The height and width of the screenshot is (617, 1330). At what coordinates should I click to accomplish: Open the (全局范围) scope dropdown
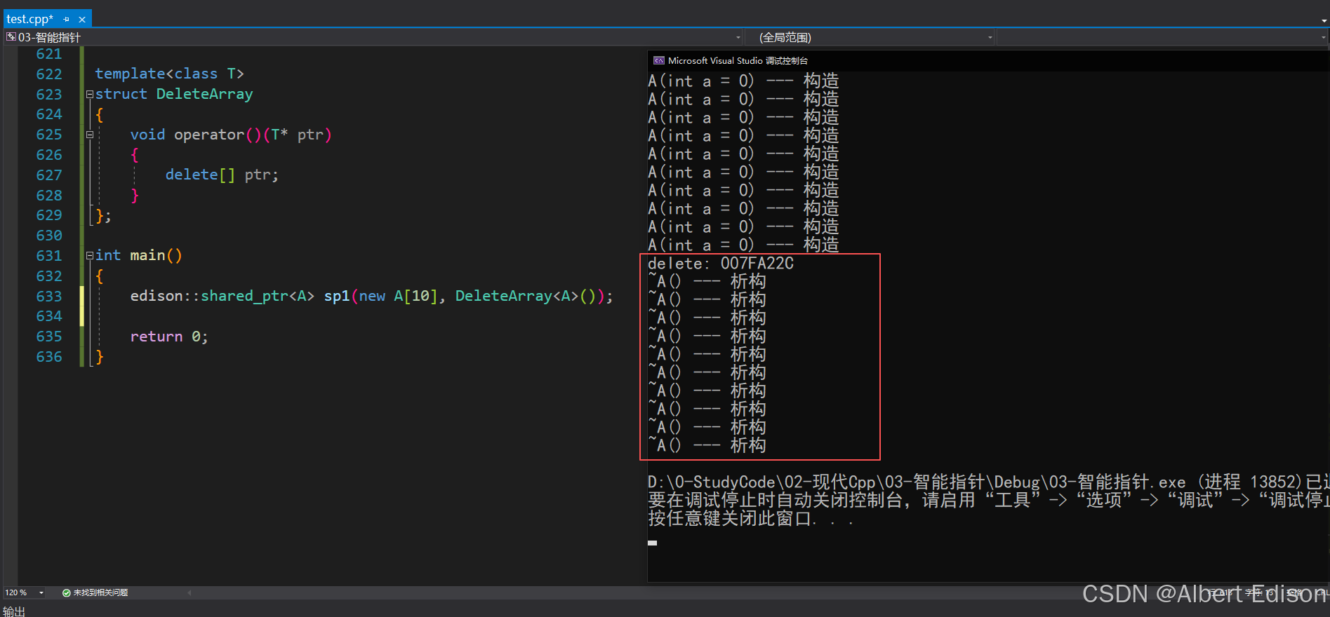click(990, 37)
